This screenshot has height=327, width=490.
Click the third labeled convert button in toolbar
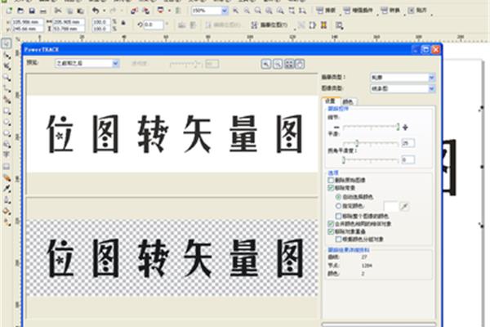390,11
